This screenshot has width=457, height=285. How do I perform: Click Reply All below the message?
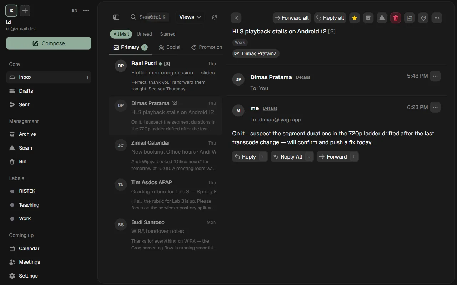(x=292, y=157)
